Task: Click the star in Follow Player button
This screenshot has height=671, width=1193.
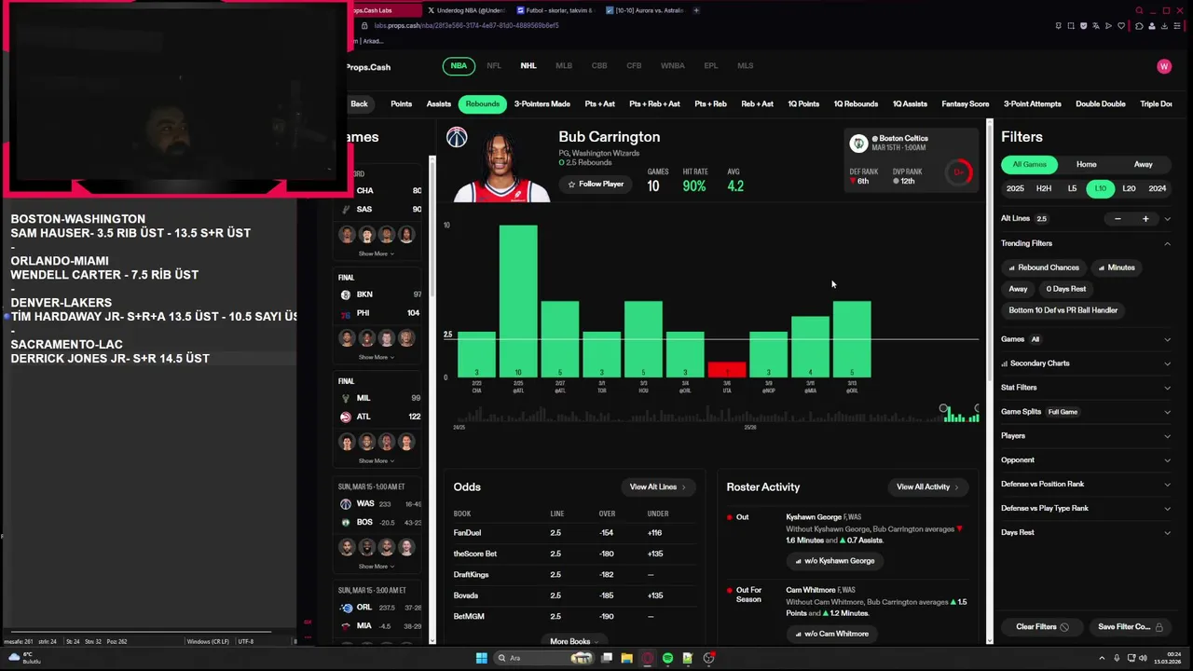Action: [571, 185]
